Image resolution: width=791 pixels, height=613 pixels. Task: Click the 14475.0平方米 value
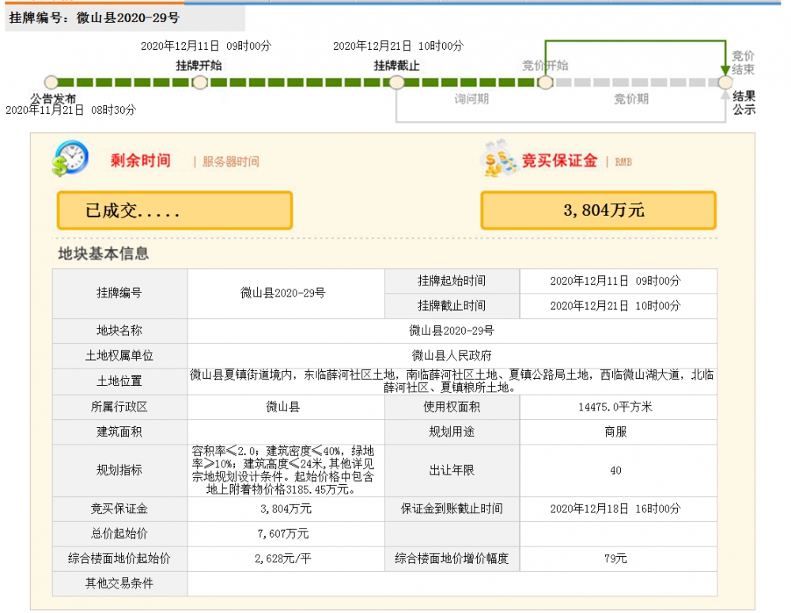615,407
